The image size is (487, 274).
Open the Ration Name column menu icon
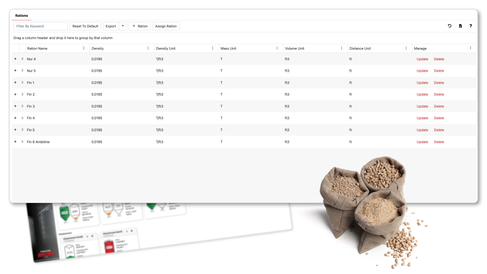tap(84, 48)
